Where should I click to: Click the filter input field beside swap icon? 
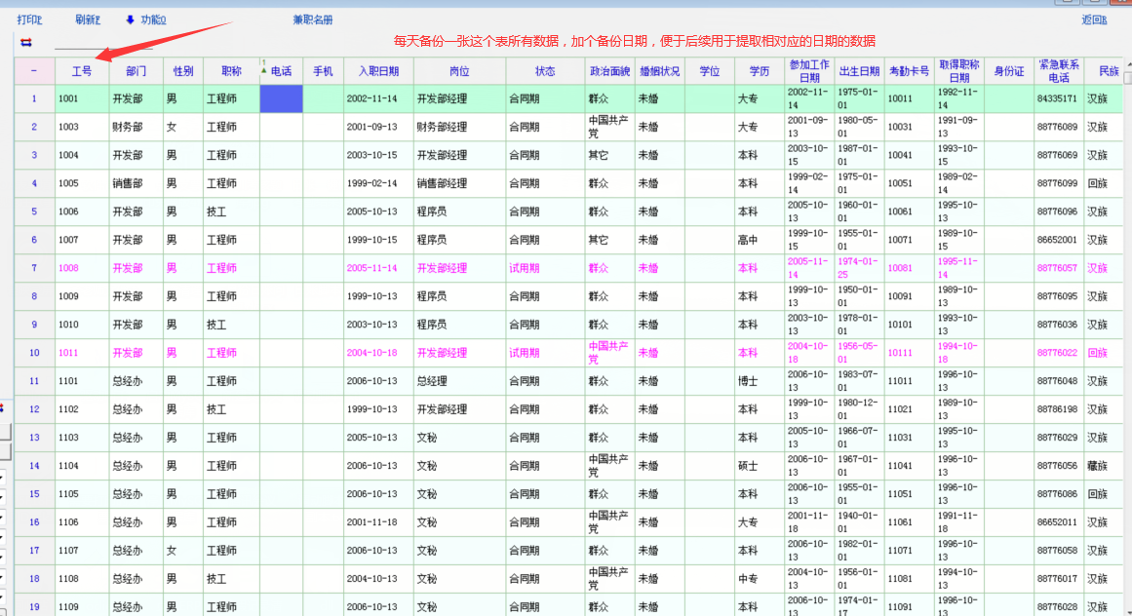tap(102, 42)
